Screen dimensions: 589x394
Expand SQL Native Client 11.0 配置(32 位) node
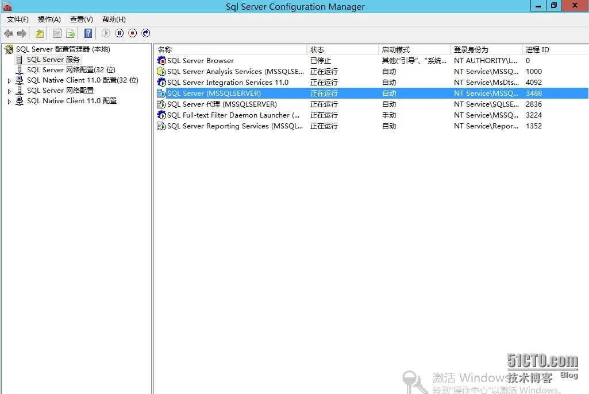click(x=9, y=81)
